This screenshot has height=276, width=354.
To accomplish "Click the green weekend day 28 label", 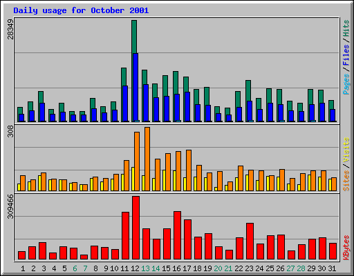I will point(301,268).
